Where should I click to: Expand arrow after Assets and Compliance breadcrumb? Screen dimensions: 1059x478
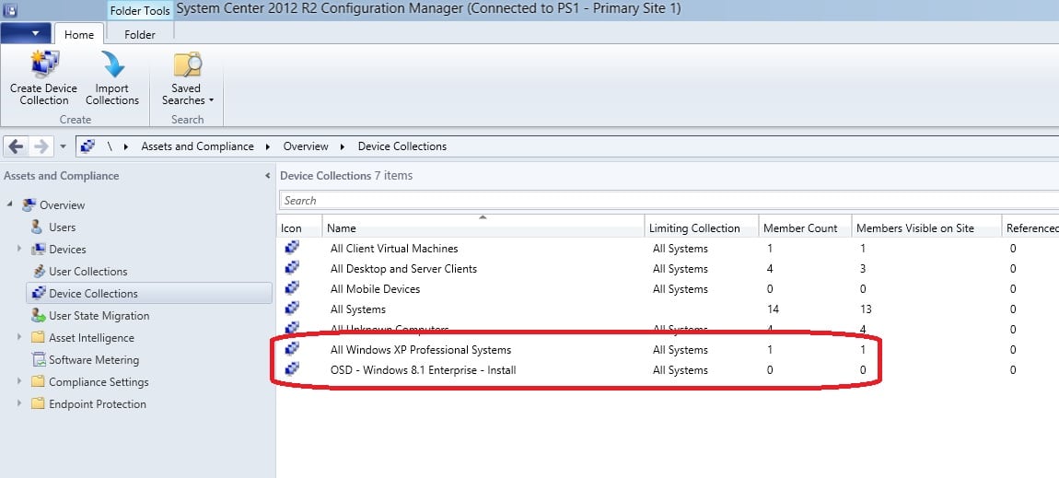[x=268, y=146]
